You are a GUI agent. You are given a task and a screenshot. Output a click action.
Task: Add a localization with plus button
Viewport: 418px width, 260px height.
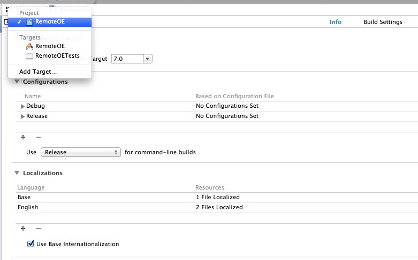pyautogui.click(x=23, y=229)
